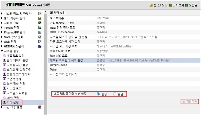Click the icon beside 서비스 관리
Viewport: 201px width, 115px height.
(40, 23)
